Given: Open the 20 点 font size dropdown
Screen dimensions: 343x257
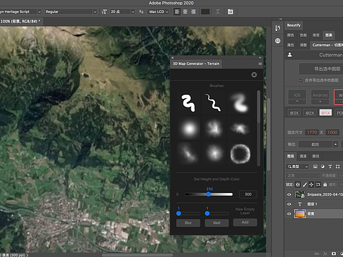Looking at the screenshot, I should [x=133, y=12].
